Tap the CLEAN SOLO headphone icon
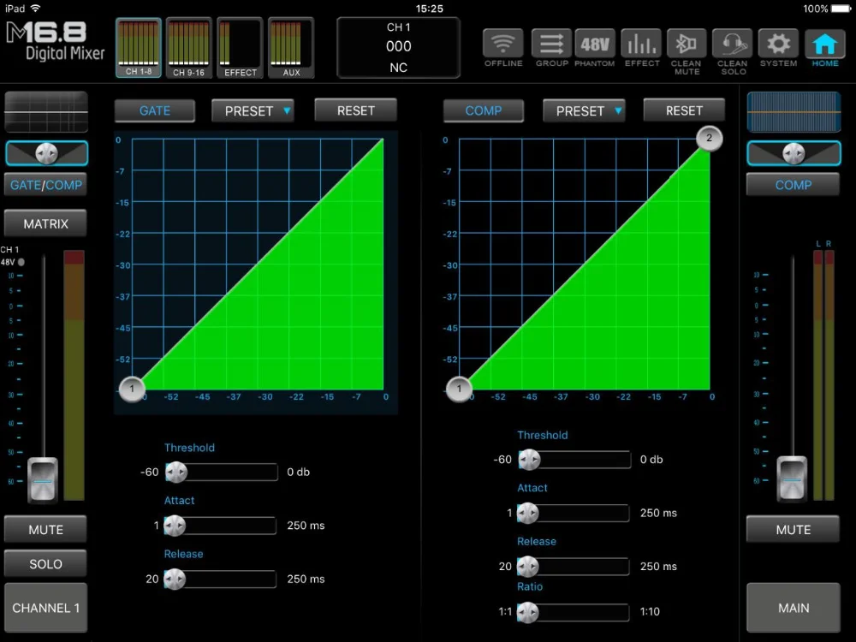 pyautogui.click(x=733, y=44)
